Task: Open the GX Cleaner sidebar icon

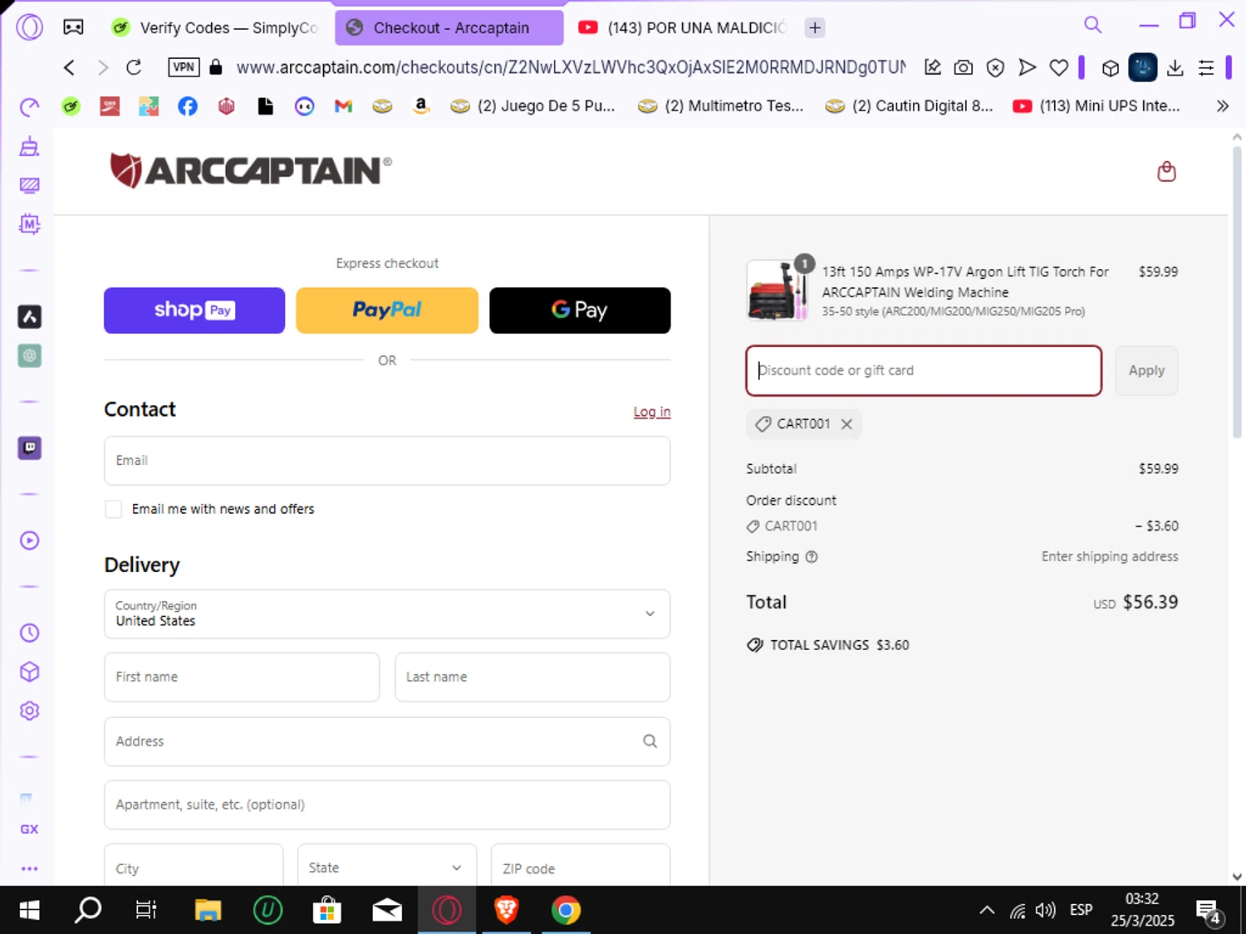Action: coord(30,147)
